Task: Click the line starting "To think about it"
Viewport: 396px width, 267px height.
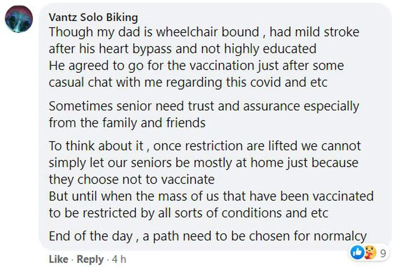Action: (205, 146)
